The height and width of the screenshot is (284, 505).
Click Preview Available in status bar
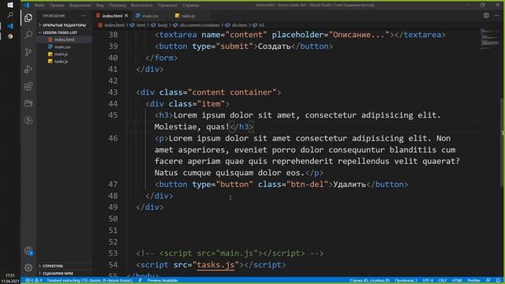[163, 281]
